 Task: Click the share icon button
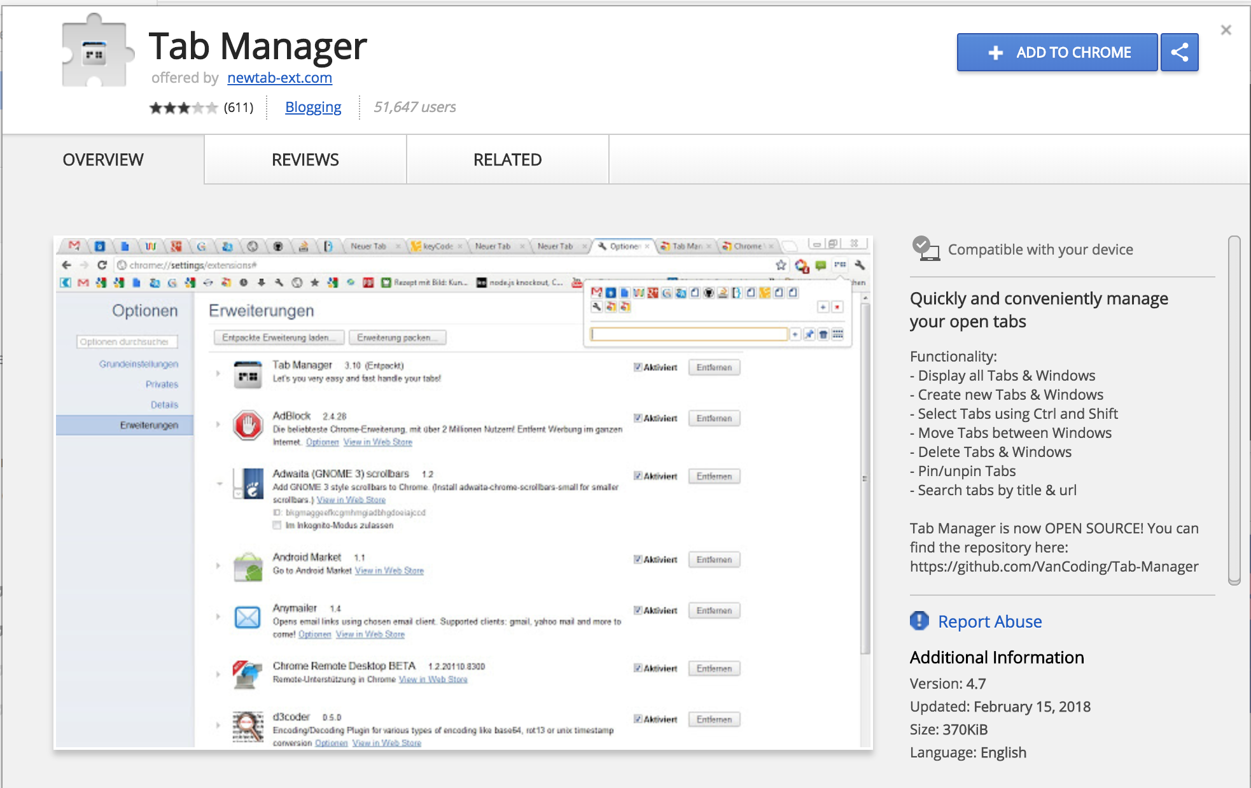click(x=1179, y=52)
